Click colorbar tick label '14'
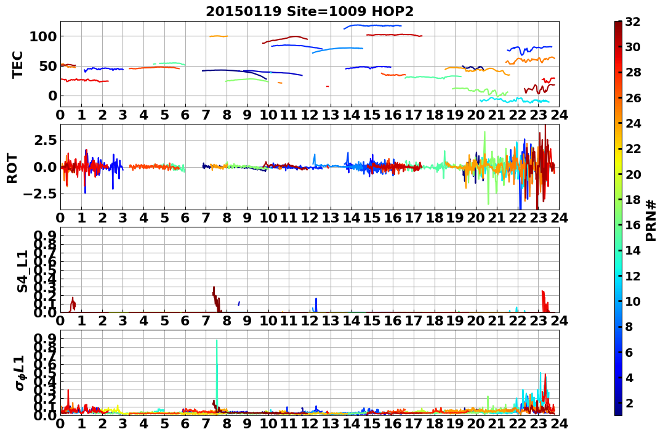 click(633, 250)
